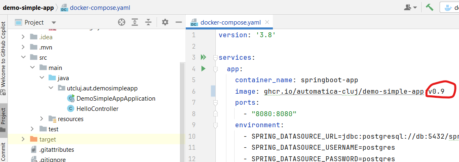The image size is (459, 162).
Task: Collapse the java folder
Action: tap(42, 78)
